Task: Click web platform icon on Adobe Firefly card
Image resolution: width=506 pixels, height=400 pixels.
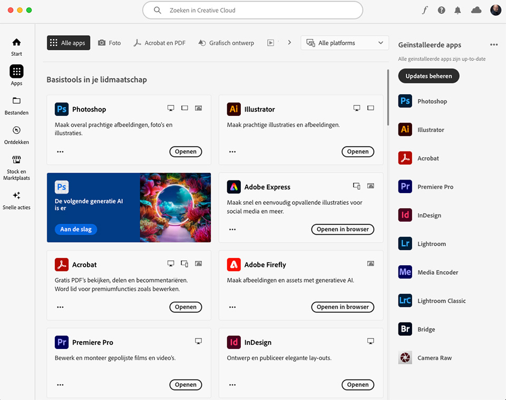Action: pos(371,264)
